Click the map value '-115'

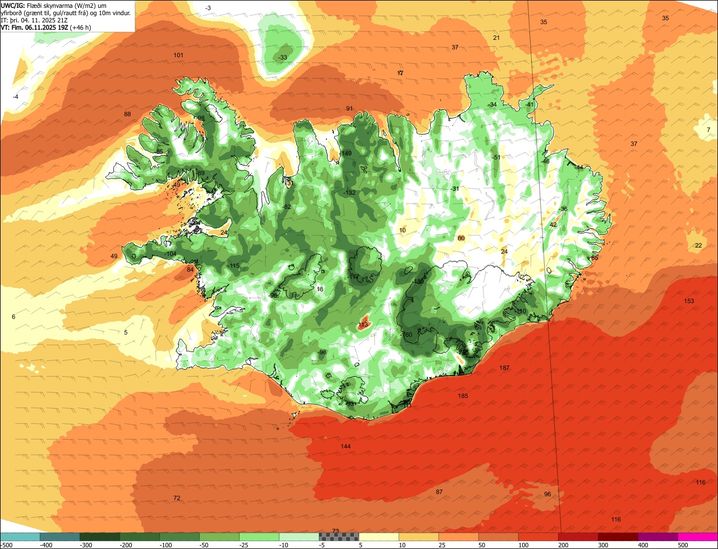(233, 266)
